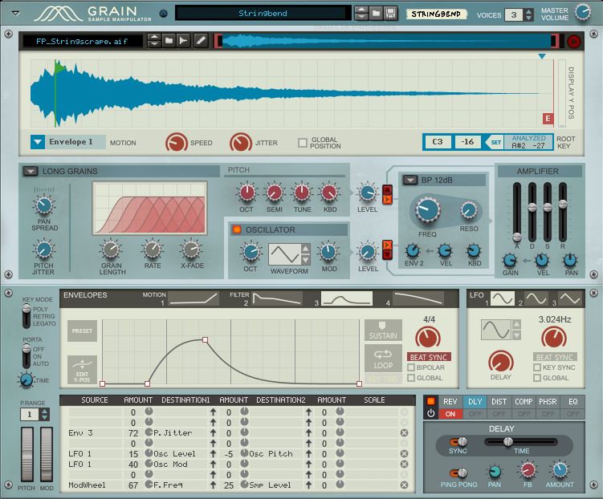The image size is (603, 499).
Task: Click the pencil edit sample icon
Action: [x=201, y=41]
